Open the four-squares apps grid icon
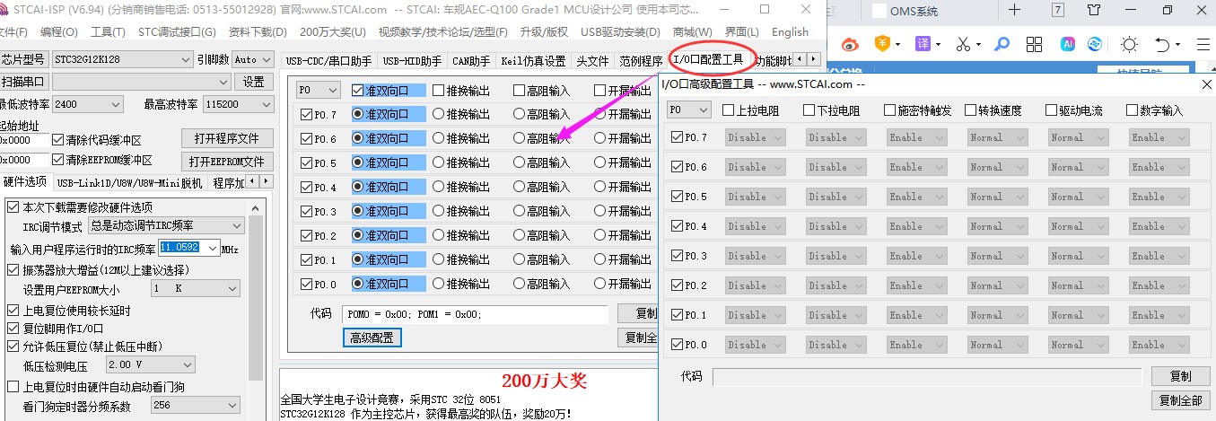Screen dimensions: 1216x421 [1034, 44]
